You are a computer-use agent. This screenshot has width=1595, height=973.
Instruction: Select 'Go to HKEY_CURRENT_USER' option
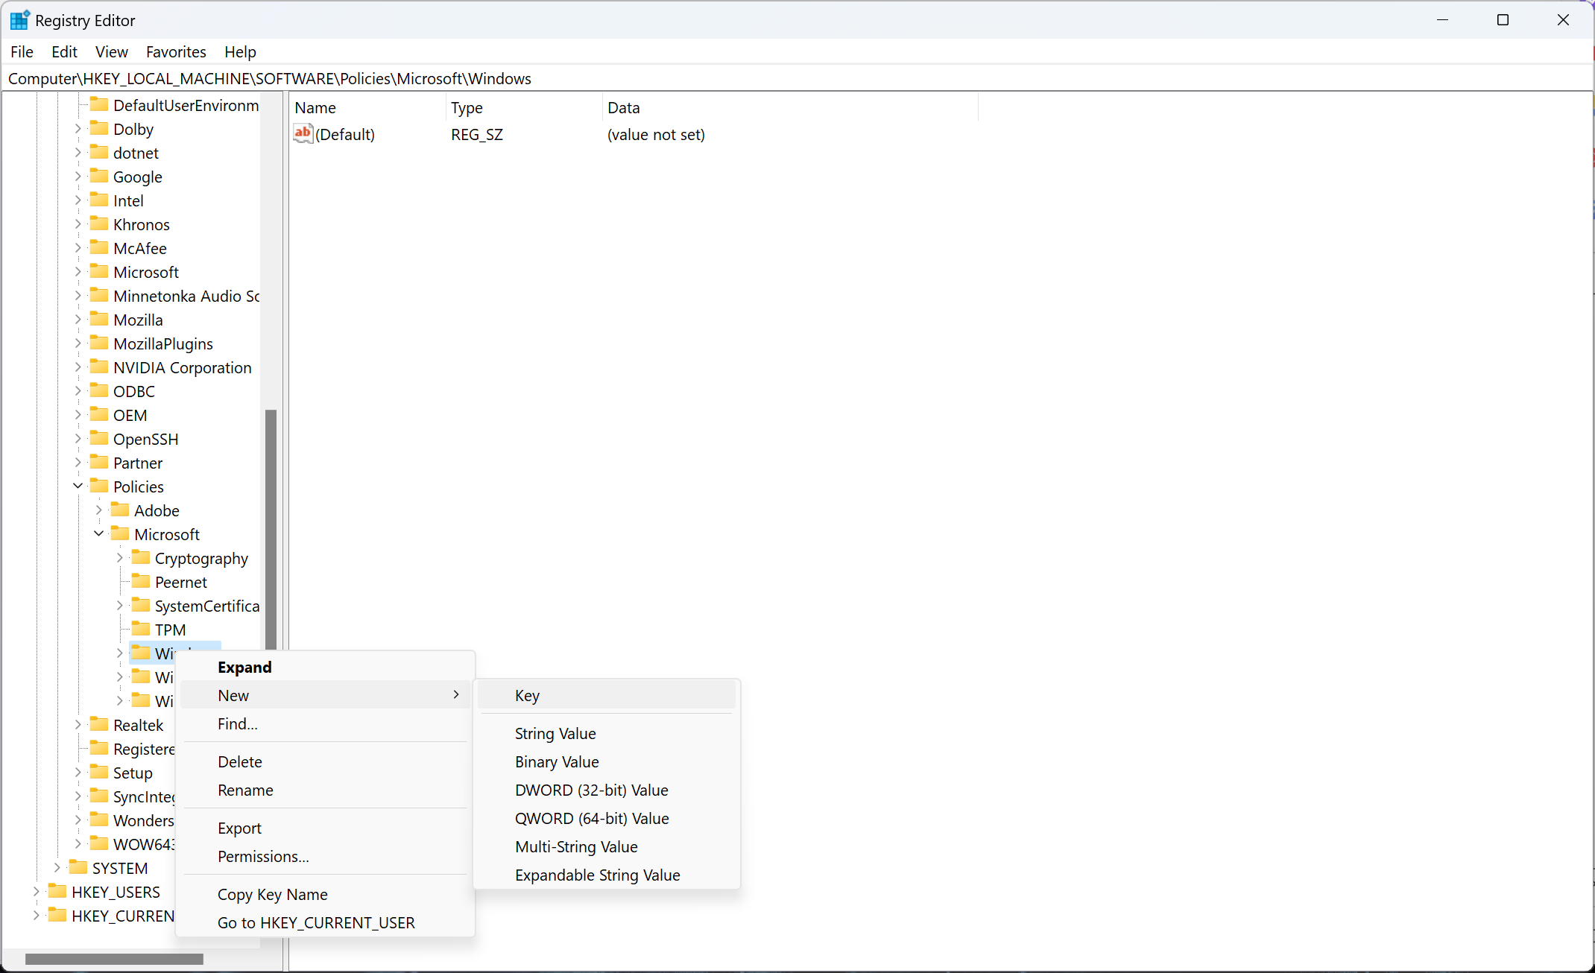point(315,922)
